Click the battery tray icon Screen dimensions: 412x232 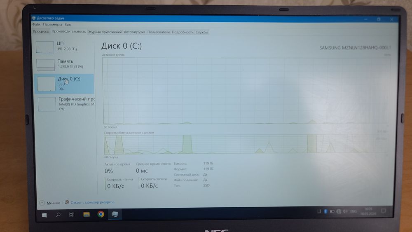(332, 211)
